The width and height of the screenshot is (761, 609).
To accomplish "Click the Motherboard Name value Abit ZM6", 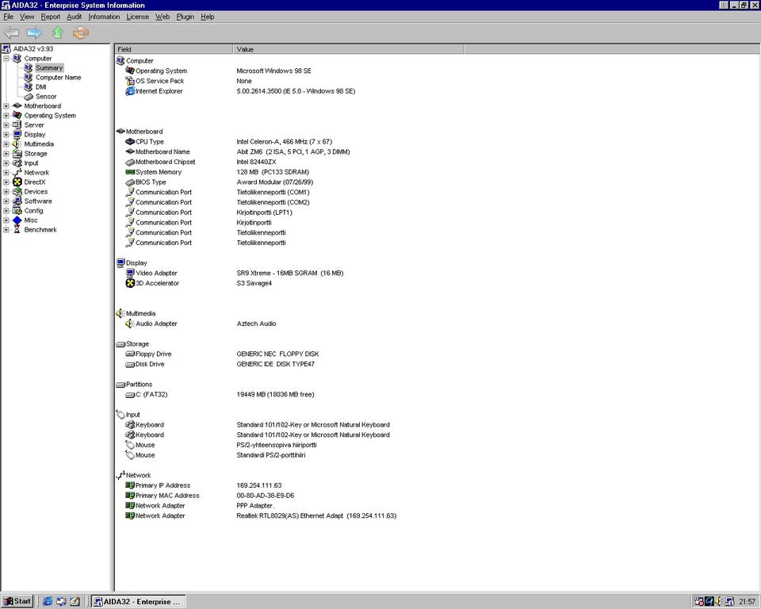I will (293, 151).
